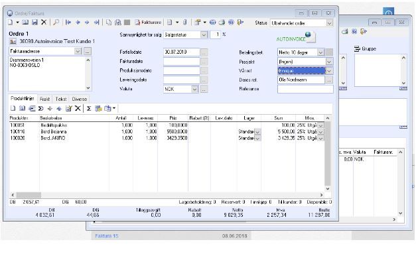Select the Bedriftspakke product line
The width and height of the screenshot is (416, 256).
167,125
